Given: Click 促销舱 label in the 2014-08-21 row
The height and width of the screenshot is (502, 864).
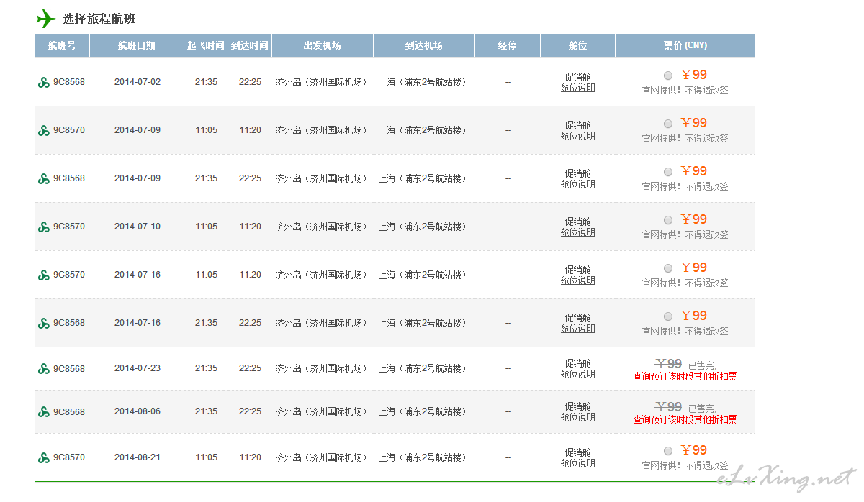Looking at the screenshot, I should point(578,452).
